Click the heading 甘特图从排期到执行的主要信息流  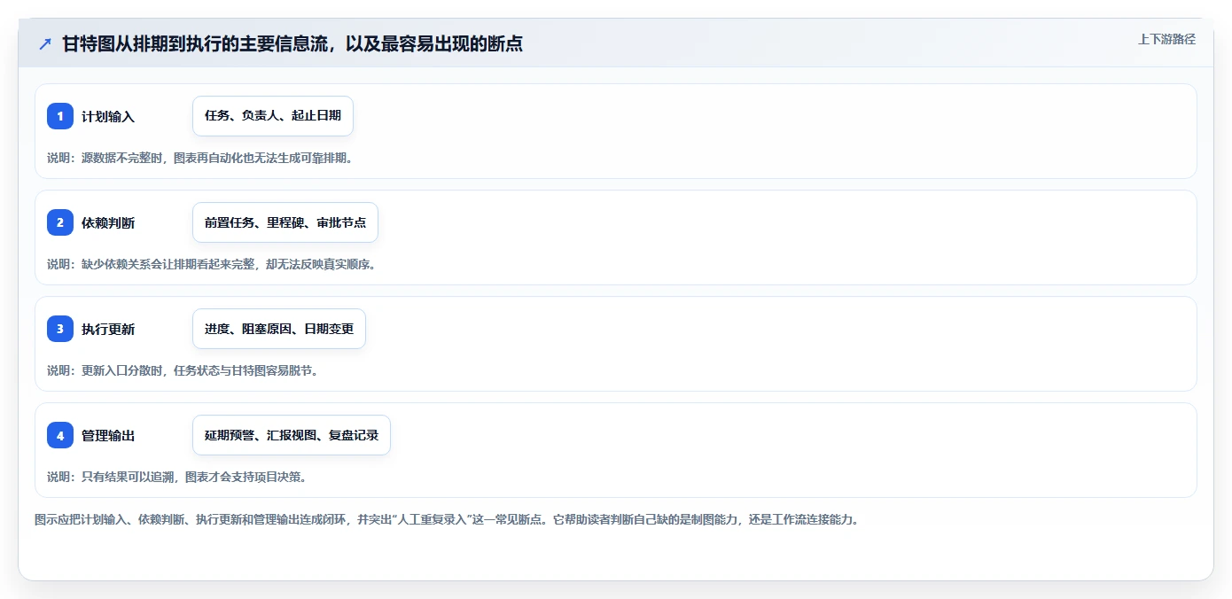292,43
